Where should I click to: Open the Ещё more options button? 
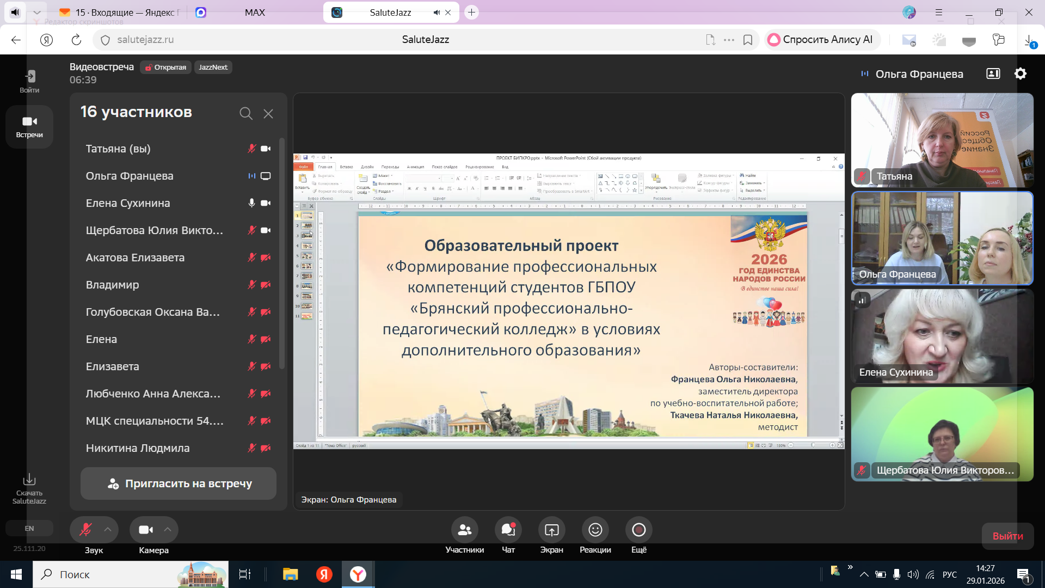(638, 530)
